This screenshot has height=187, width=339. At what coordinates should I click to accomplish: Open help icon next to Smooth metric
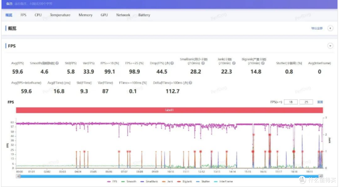pyautogui.click(x=57, y=63)
